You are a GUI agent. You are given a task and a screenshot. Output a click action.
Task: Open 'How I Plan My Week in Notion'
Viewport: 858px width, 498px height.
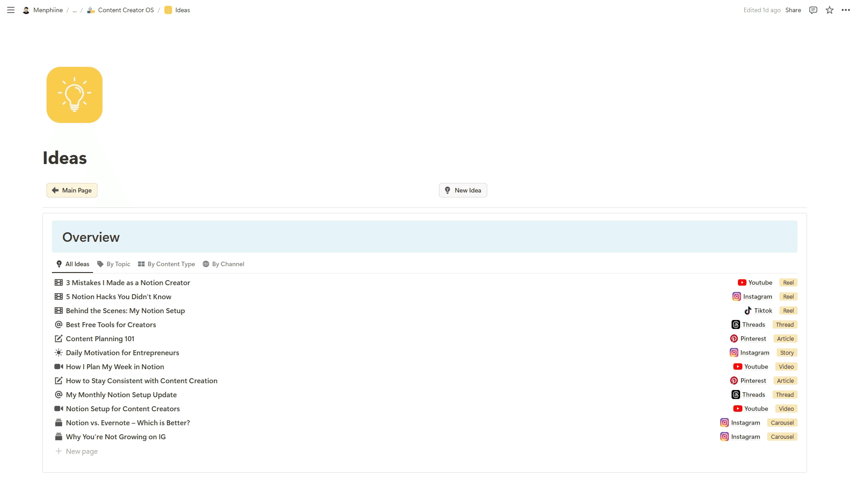click(115, 366)
